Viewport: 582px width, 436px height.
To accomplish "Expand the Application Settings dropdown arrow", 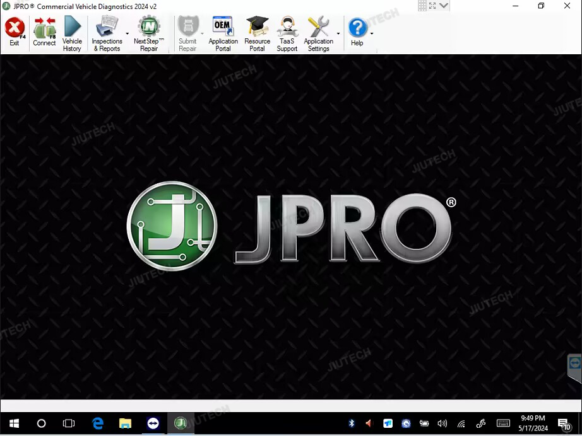I will pos(338,34).
